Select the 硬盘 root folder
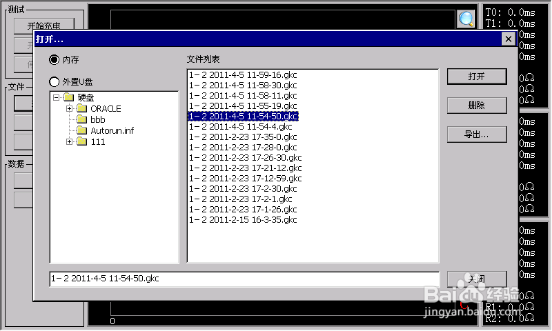Viewport: 552px width, 331px height. 86,97
